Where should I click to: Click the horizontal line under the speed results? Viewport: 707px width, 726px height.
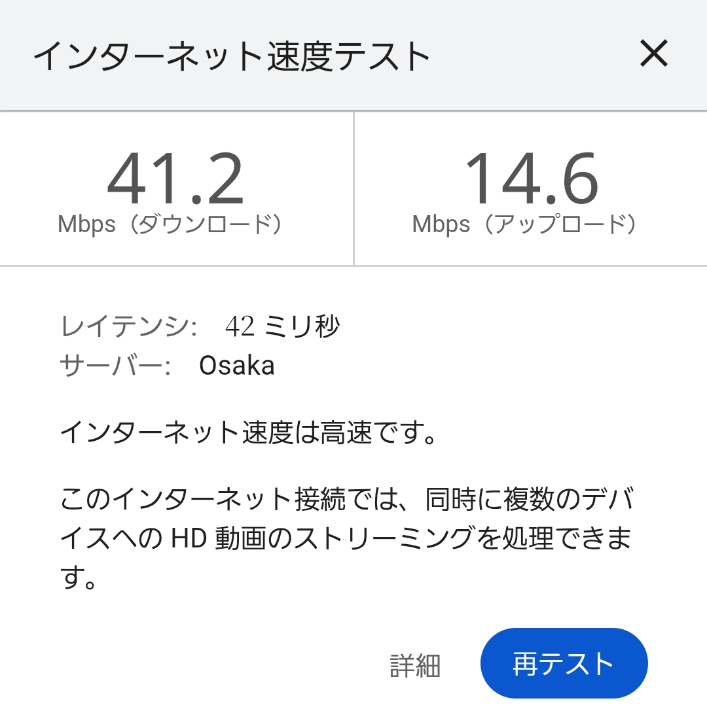click(353, 266)
